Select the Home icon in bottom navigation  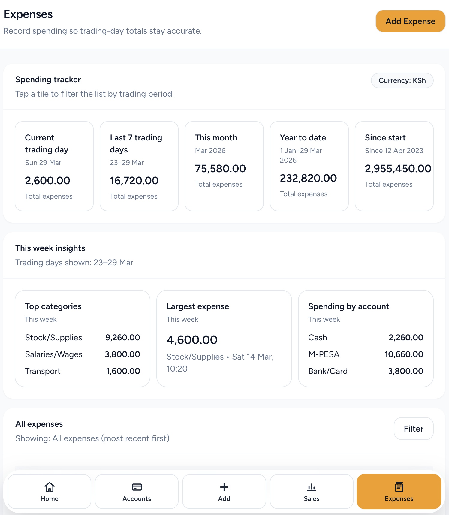(x=49, y=487)
